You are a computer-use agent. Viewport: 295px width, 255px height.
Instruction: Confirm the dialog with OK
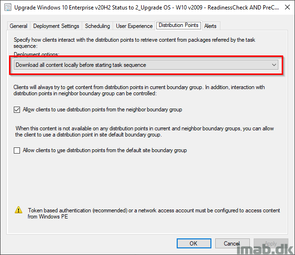194,243
